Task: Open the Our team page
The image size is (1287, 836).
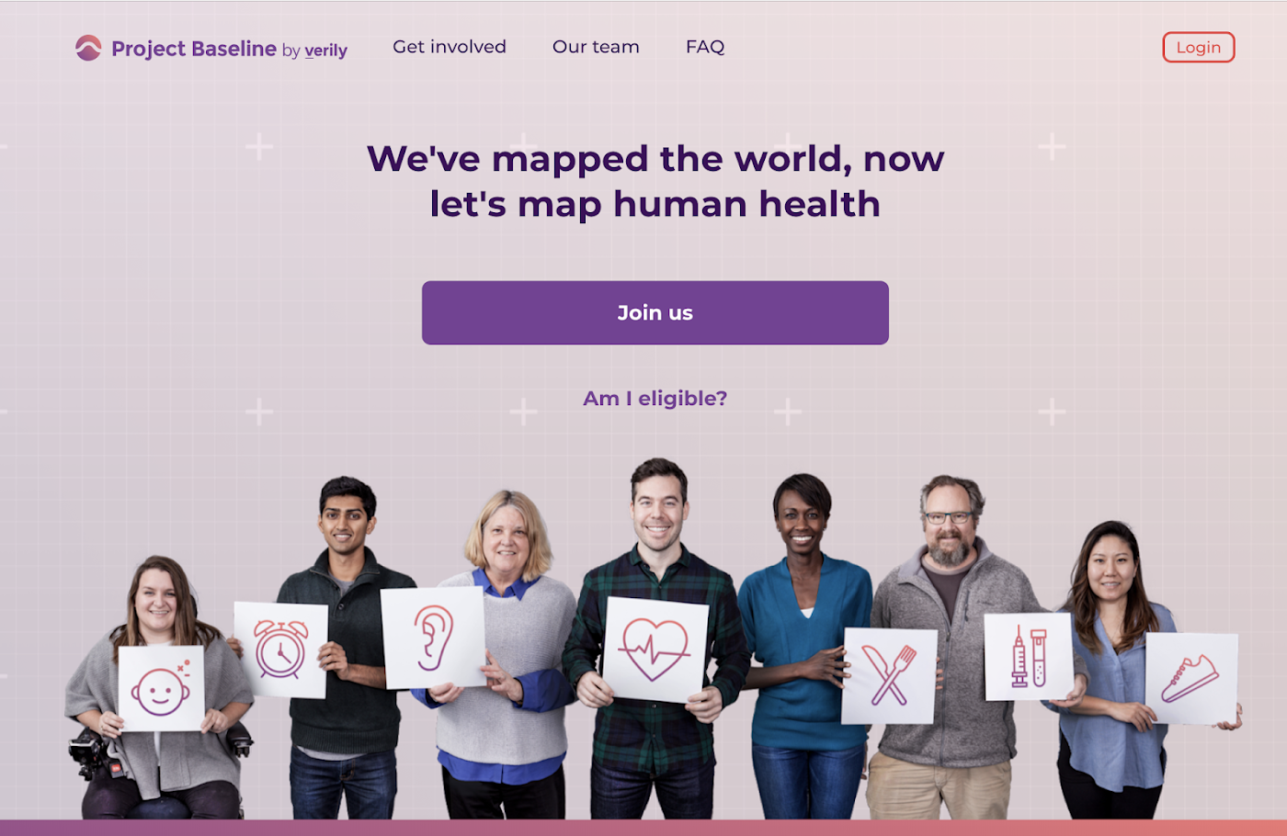Action: (x=596, y=47)
